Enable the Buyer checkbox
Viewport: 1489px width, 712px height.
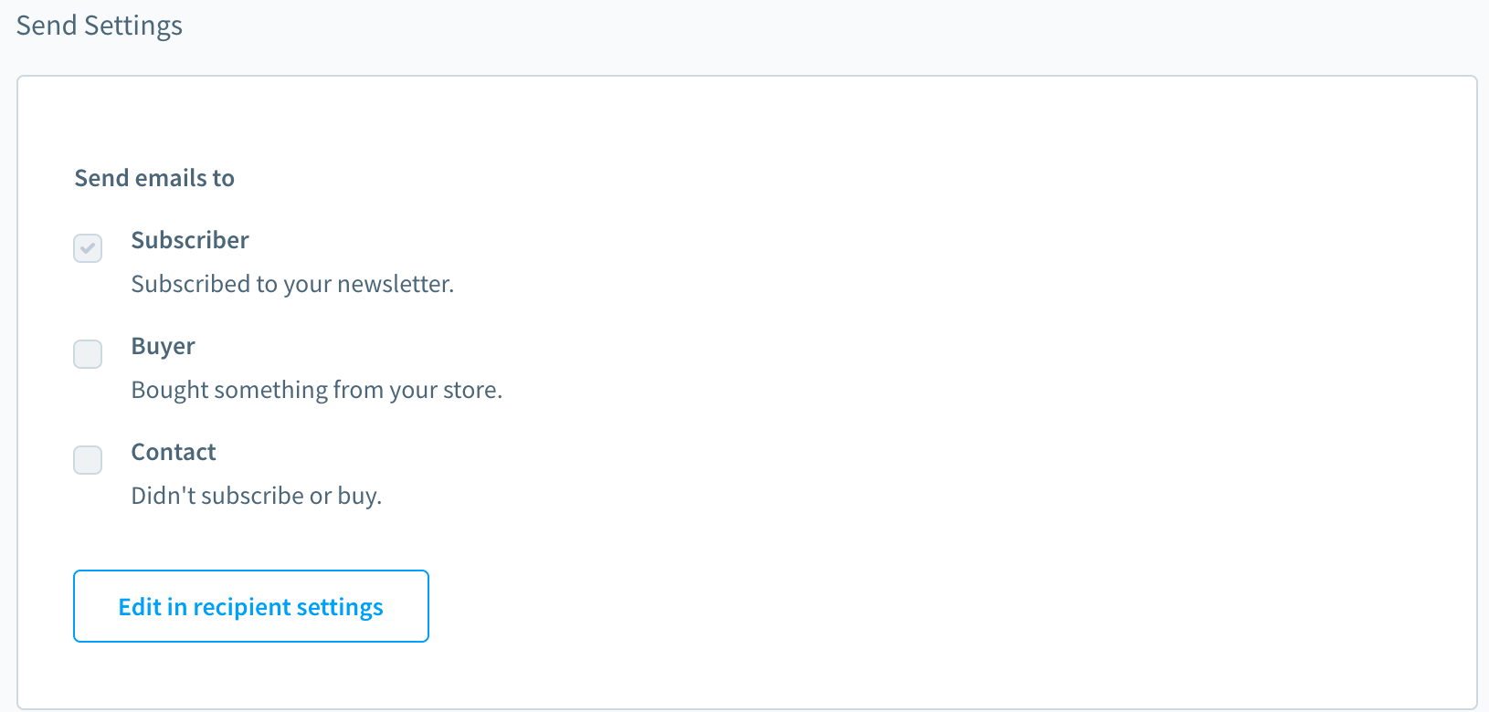click(88, 354)
